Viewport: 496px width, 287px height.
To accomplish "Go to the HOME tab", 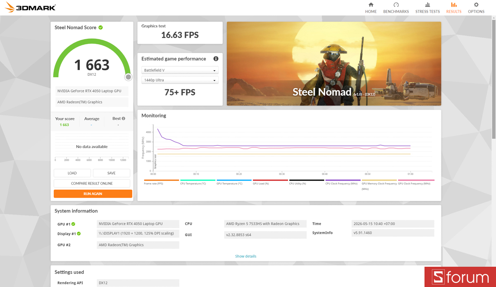I will click(371, 12).
